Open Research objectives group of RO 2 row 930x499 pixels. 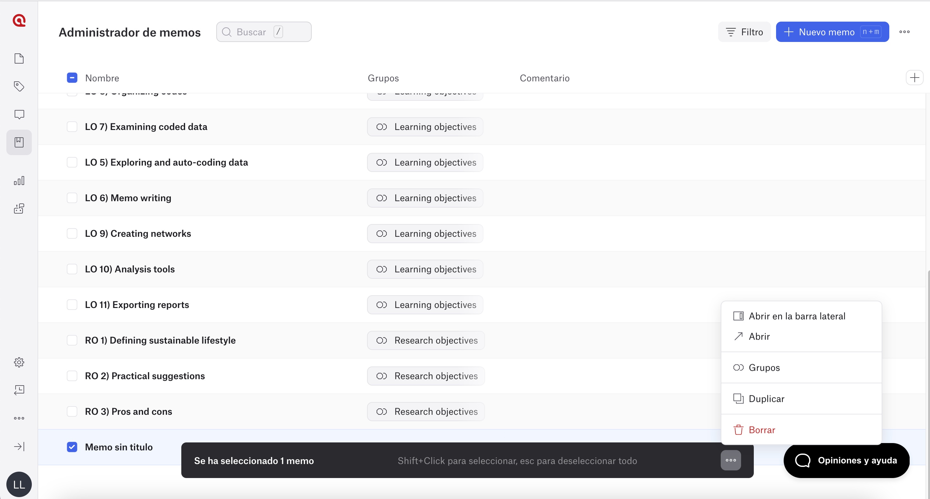426,376
